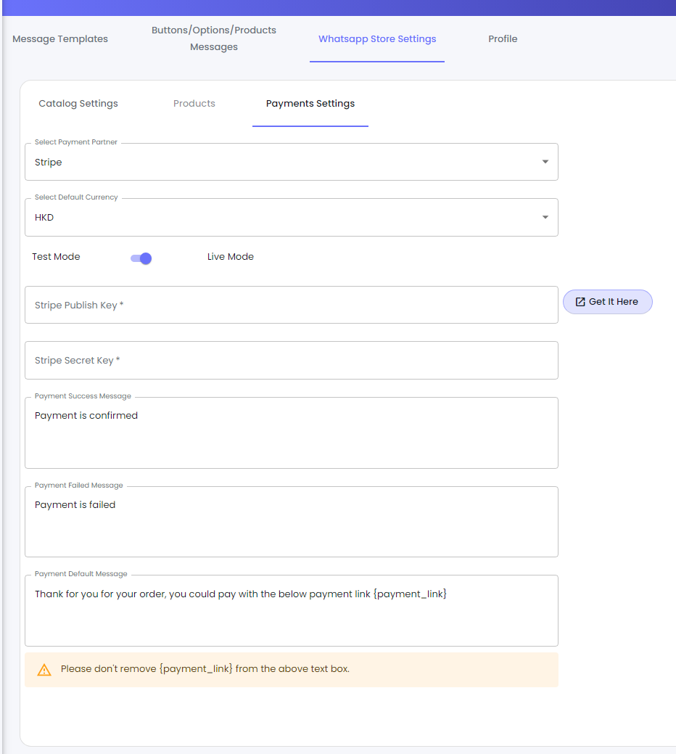Focus the Stripe Publish Key field
The height and width of the screenshot is (754, 676).
pyautogui.click(x=291, y=305)
